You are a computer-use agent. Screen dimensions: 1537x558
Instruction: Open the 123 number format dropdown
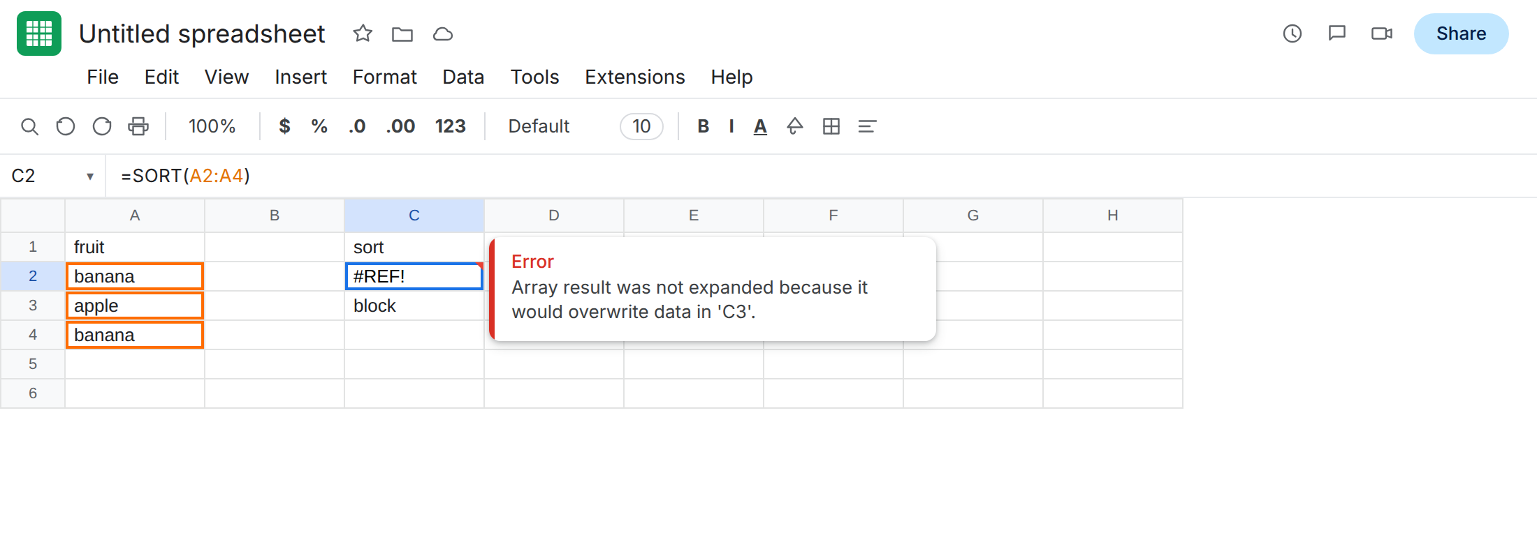[451, 126]
